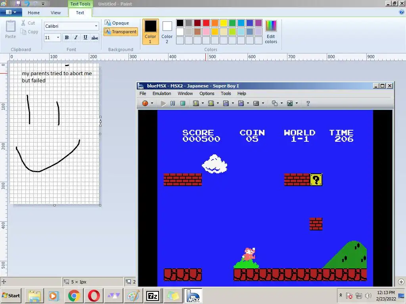Toggle underline text formatting
Screen dimensions: 406x304
click(85, 38)
